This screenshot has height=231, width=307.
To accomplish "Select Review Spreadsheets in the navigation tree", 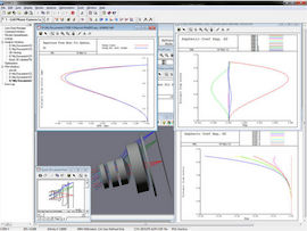I will click(16, 35).
